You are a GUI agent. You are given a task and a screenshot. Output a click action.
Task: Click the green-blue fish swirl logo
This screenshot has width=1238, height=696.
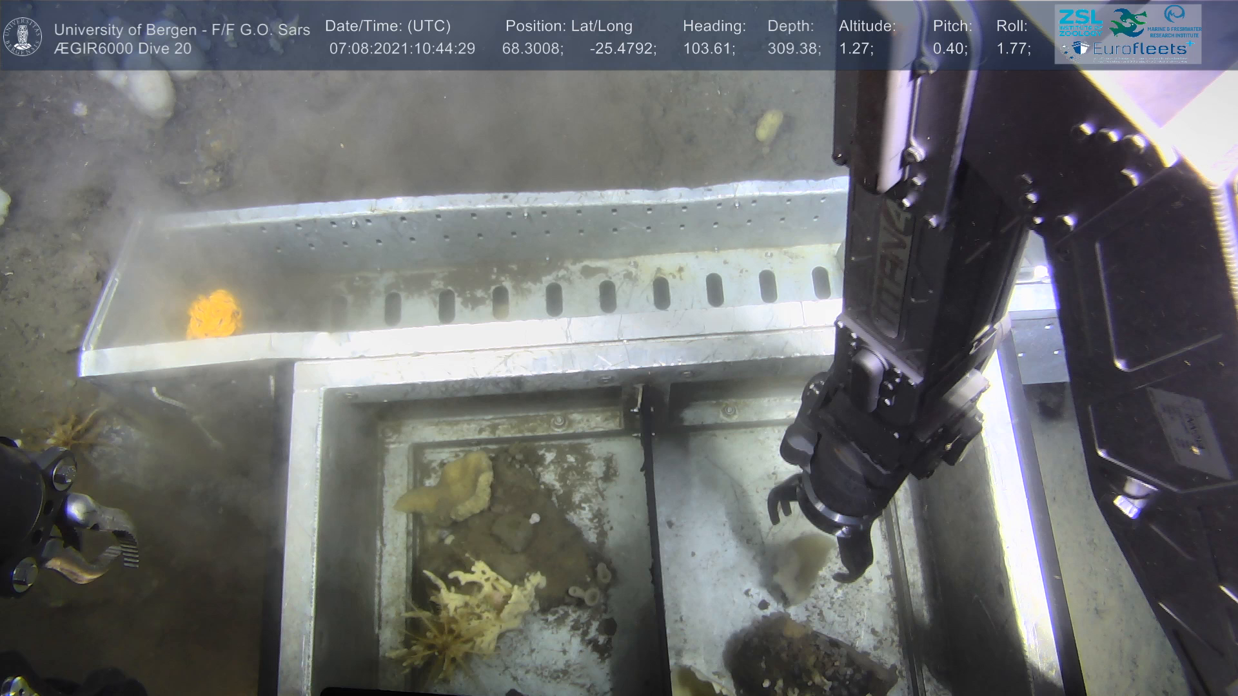(x=1127, y=23)
